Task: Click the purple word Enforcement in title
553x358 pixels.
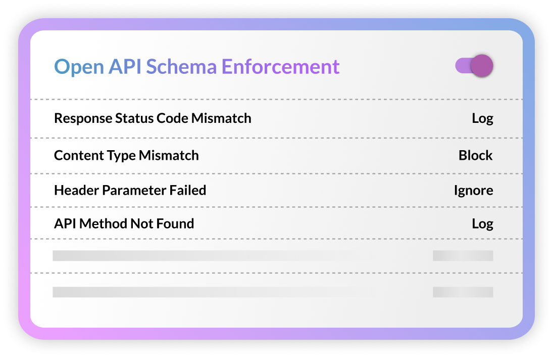Action: coord(280,66)
